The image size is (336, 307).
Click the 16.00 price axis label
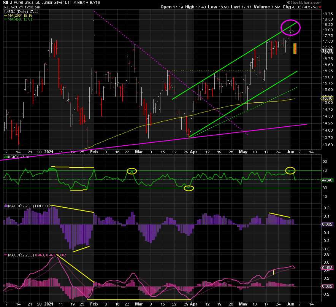point(328,77)
